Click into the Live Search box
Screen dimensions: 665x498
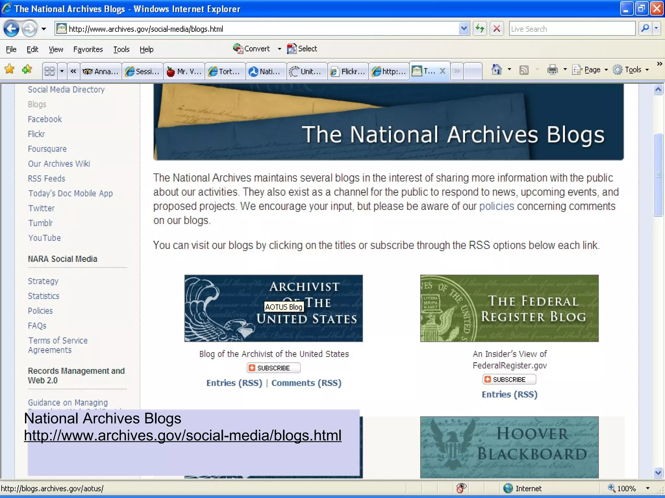pos(572,29)
